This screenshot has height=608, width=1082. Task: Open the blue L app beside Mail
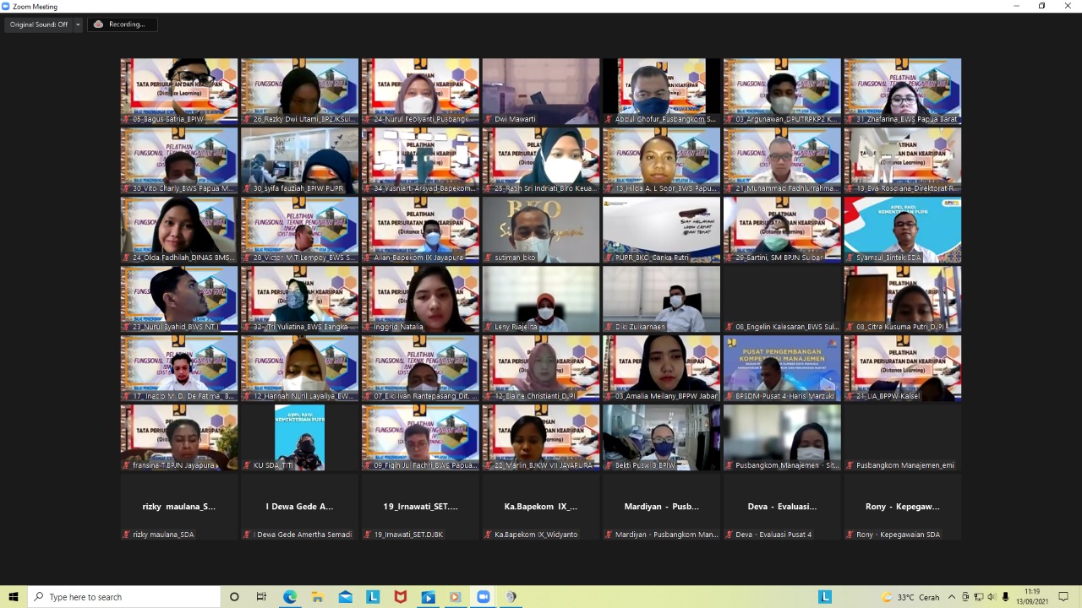click(373, 597)
